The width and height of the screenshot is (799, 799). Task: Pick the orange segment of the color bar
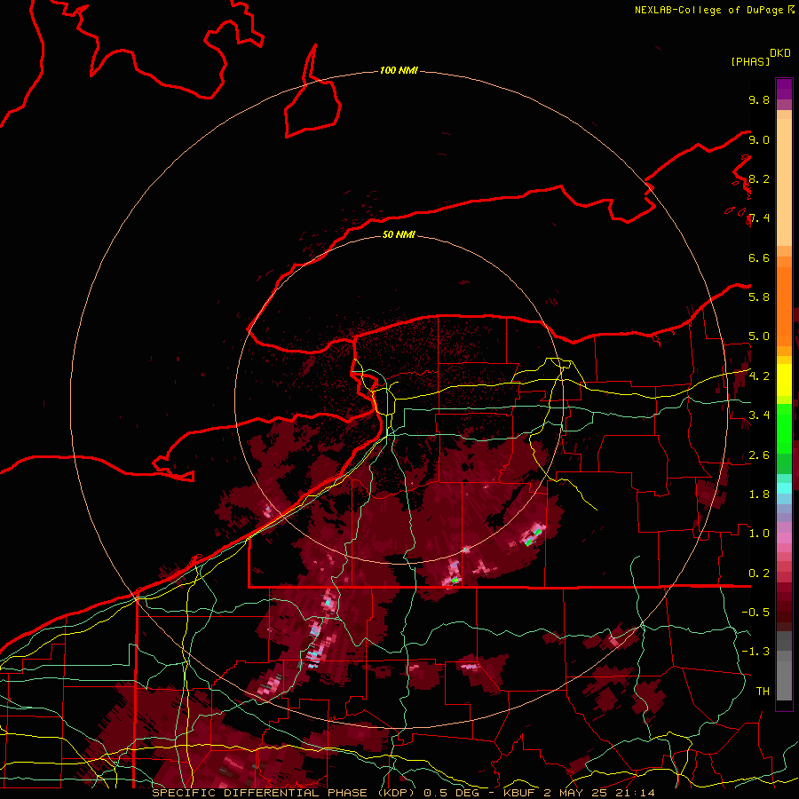784,306
